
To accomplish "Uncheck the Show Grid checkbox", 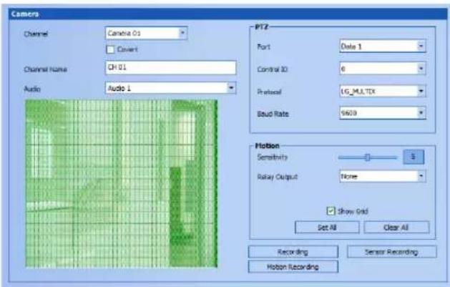I will 331,211.
